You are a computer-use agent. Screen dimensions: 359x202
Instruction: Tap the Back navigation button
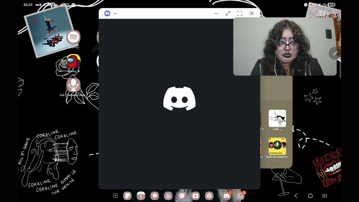(x=296, y=196)
